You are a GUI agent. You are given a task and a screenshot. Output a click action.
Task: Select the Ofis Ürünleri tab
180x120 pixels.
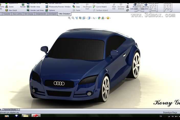[x=64, y=14]
